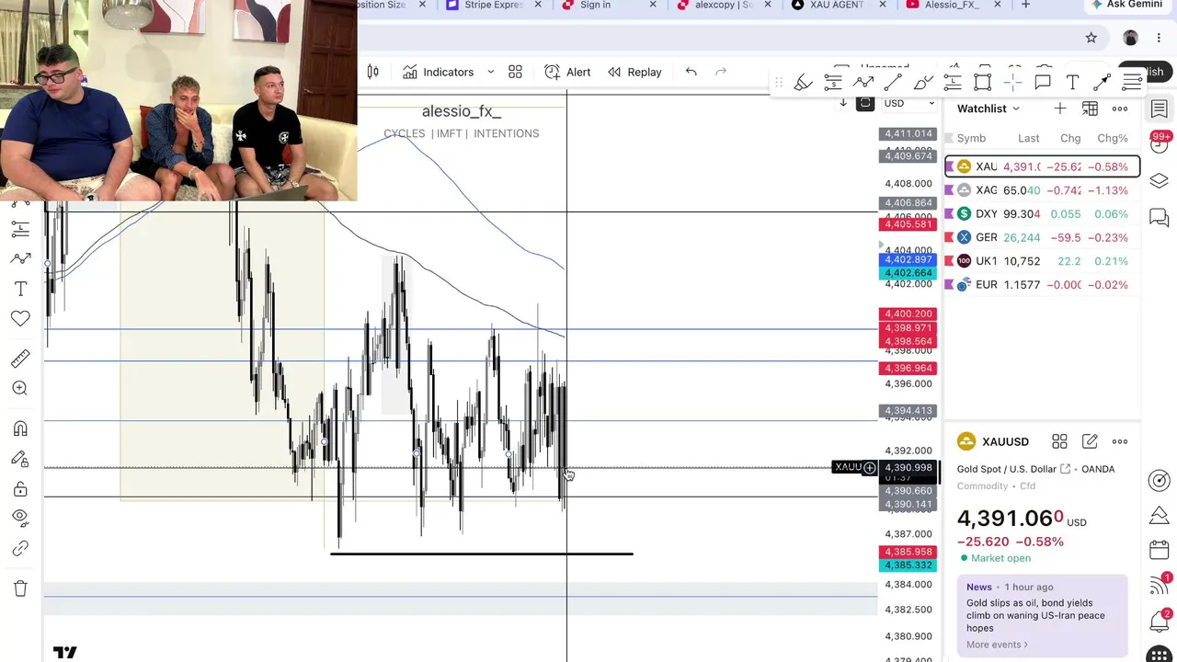Select the cross cursor tool in favorites toolbar

coord(1012,83)
